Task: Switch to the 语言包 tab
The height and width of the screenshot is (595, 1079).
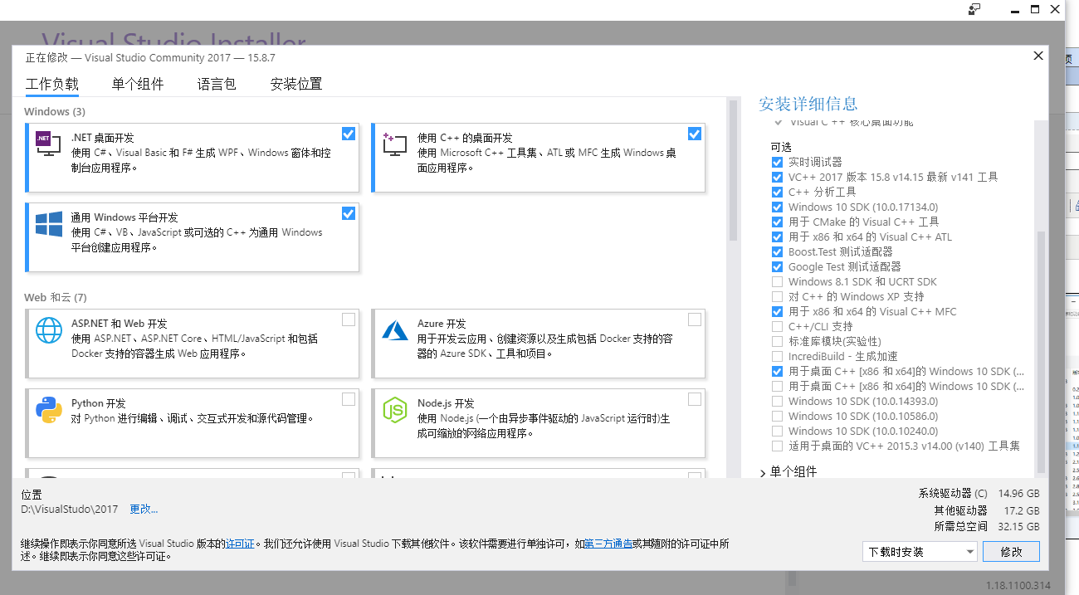Action: point(217,84)
